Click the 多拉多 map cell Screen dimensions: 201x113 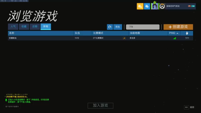click(132, 38)
